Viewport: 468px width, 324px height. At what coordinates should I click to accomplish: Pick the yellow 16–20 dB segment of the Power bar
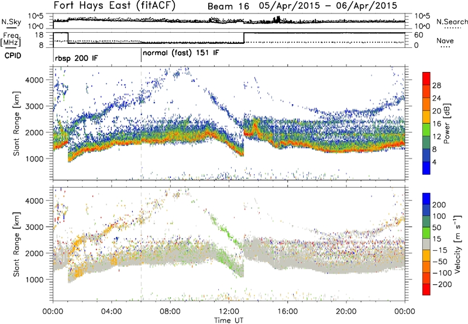[x=426, y=117]
